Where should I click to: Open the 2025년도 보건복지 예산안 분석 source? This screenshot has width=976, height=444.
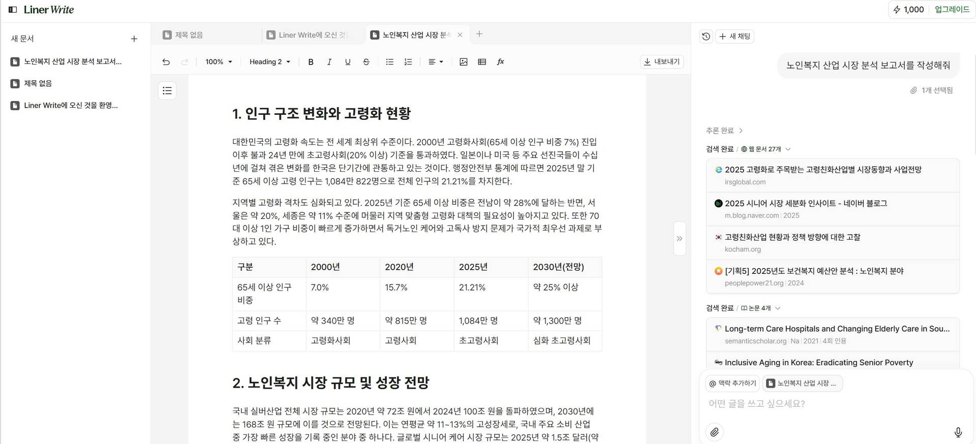[x=833, y=277]
